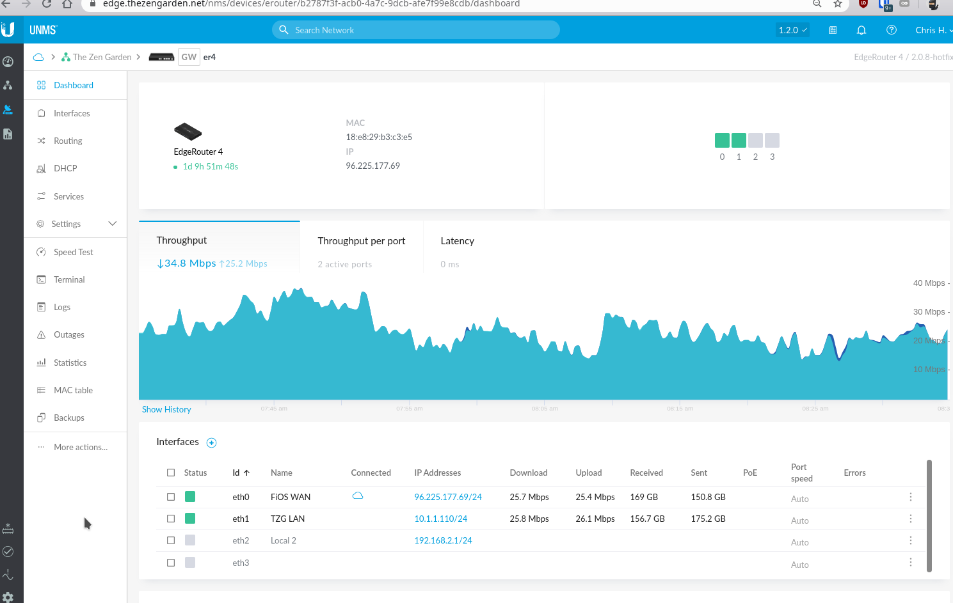The height and width of the screenshot is (603, 953).
Task: Reload the page with browser refresh button
Action: [47, 4]
